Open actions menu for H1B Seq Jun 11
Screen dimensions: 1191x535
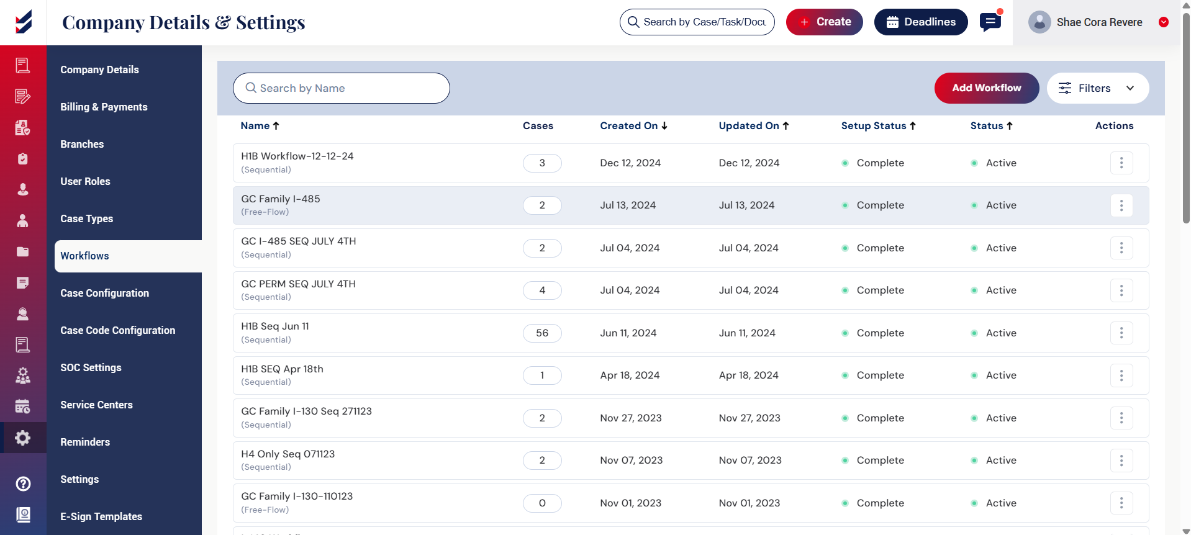coord(1121,333)
